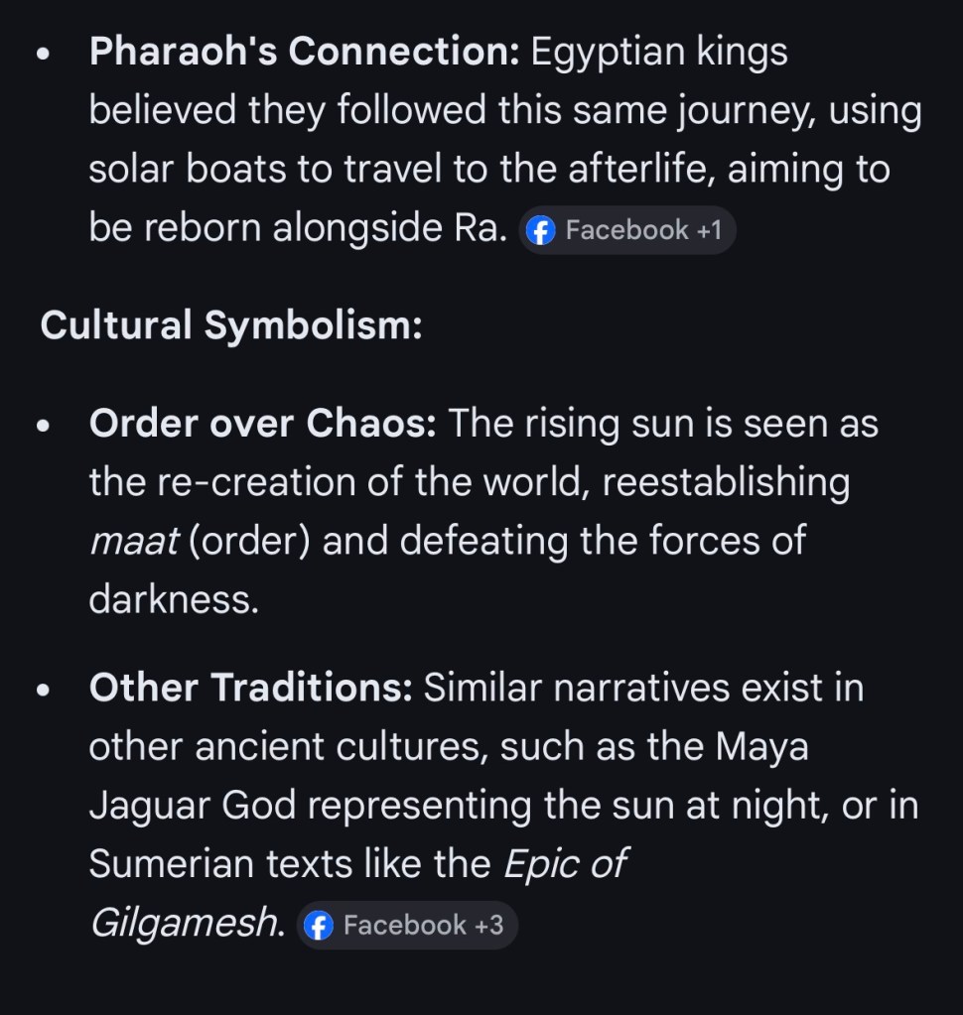
Task: Click the italic 'Epic of' text
Action: tap(564, 864)
